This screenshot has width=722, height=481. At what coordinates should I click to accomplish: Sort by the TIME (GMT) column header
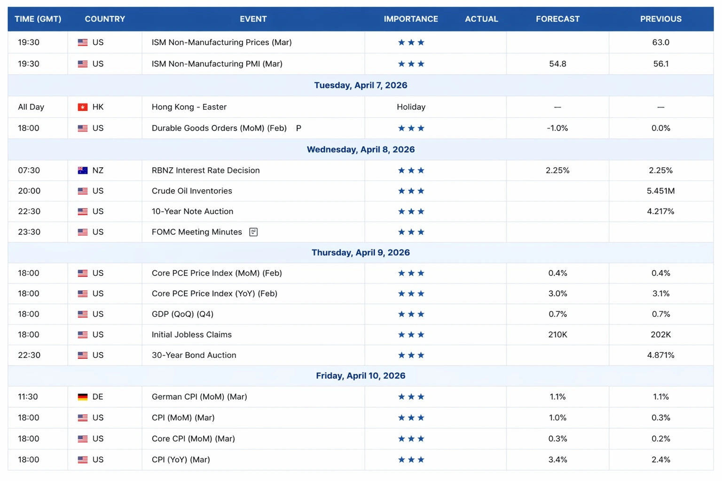point(38,19)
